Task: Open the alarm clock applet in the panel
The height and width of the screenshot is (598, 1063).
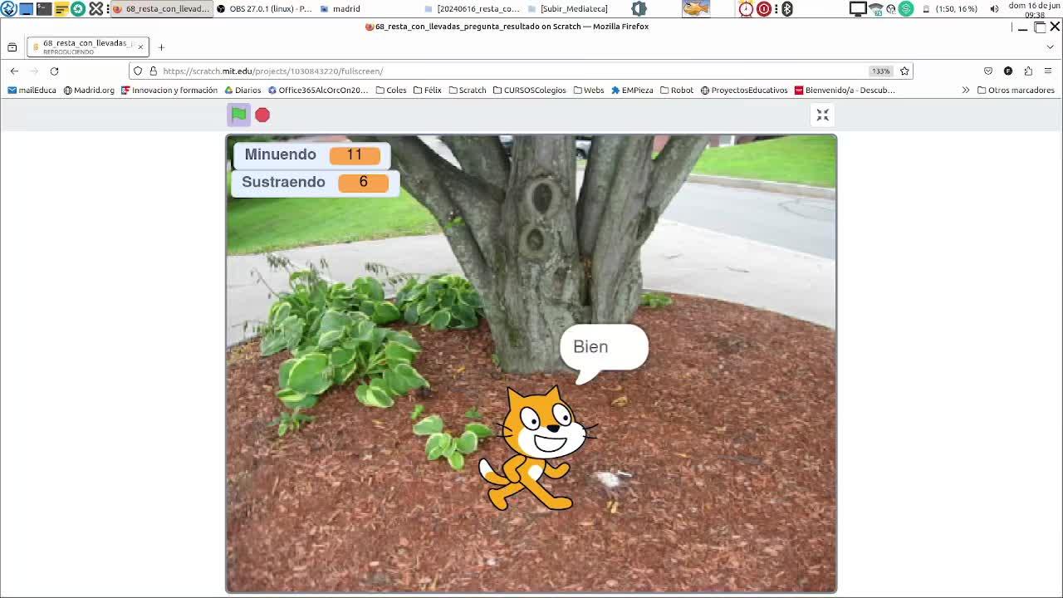Action: coord(746,9)
